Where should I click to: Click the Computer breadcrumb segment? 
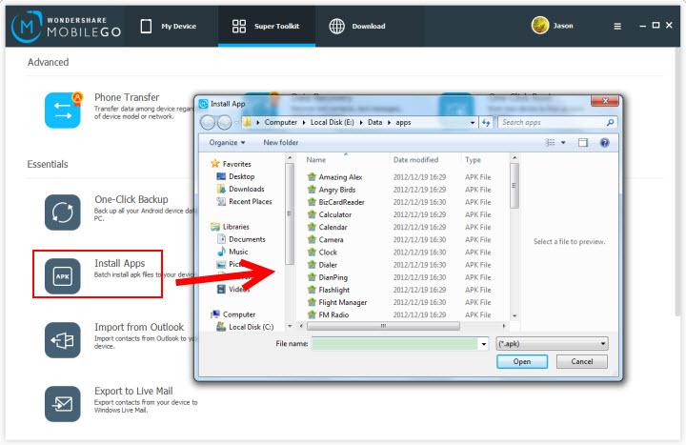pyautogui.click(x=281, y=123)
